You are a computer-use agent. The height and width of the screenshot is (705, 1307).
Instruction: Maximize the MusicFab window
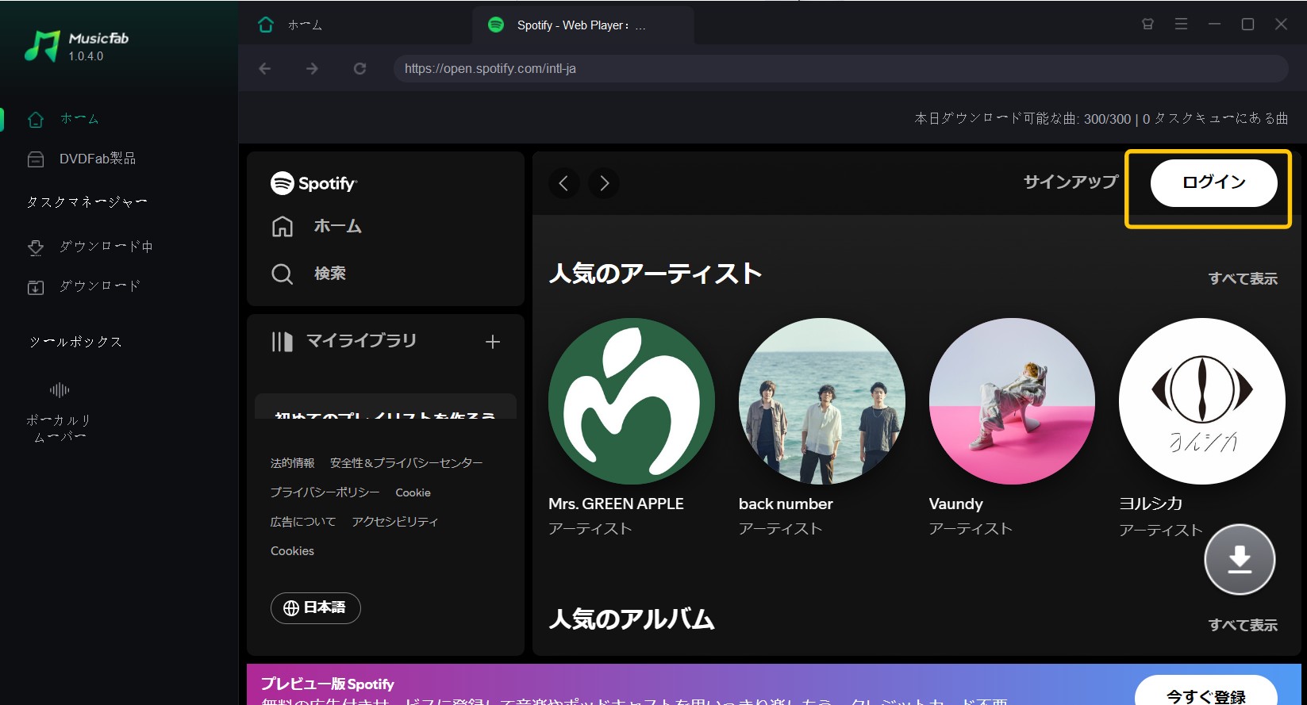coord(1247,25)
